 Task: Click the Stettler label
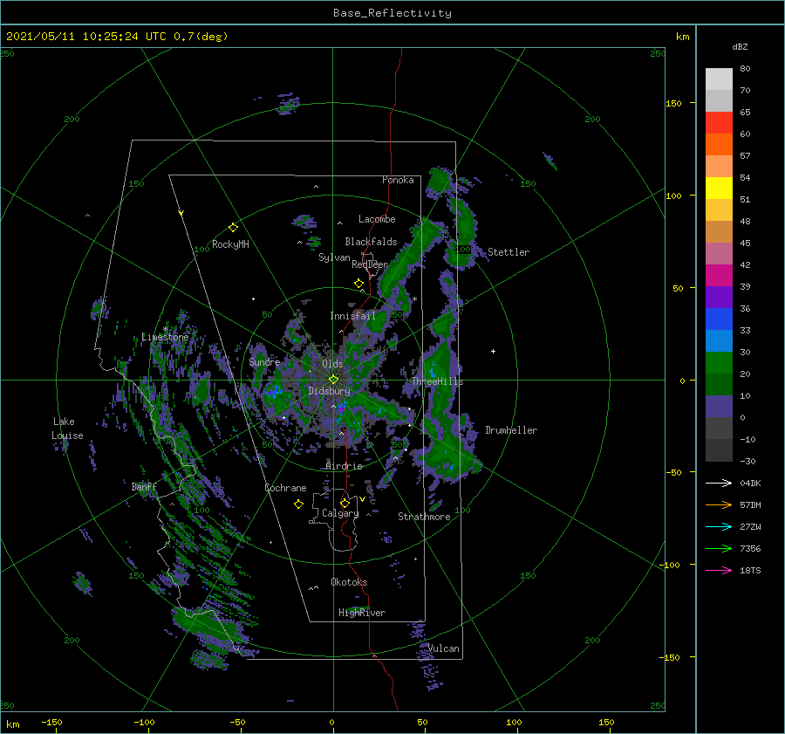(509, 252)
